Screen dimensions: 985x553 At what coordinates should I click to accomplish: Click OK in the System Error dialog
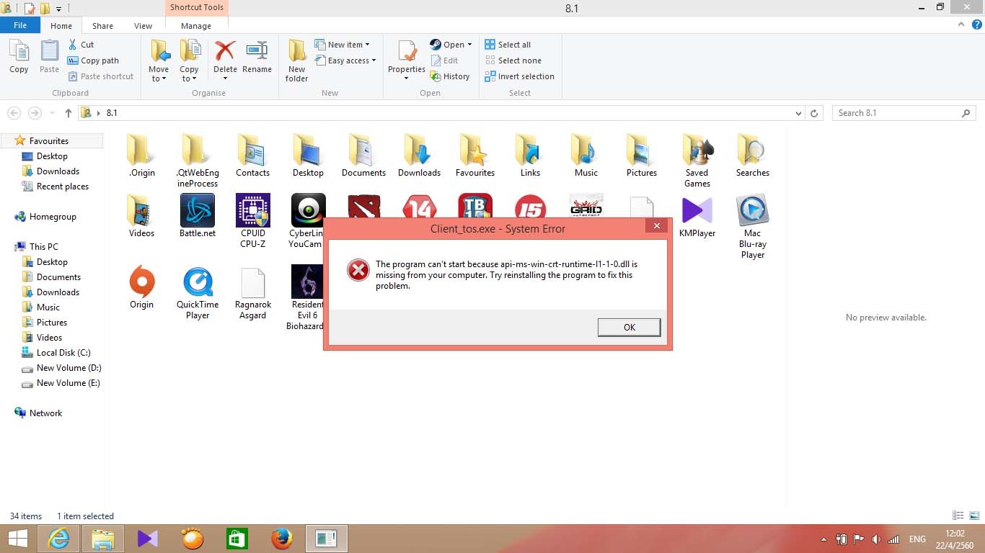tap(629, 327)
